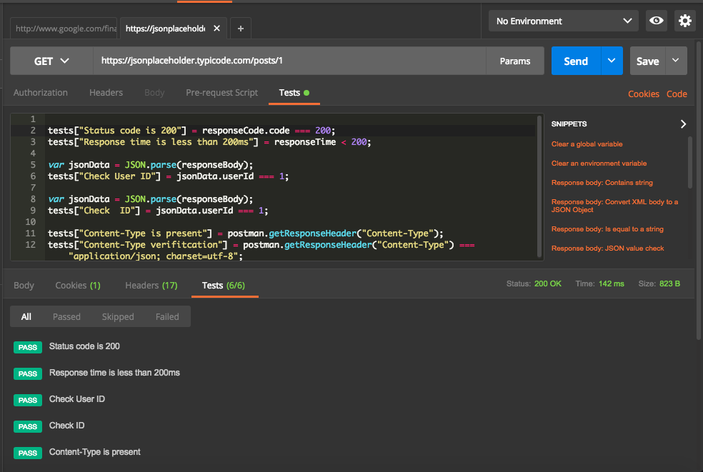Select the jsonplaceholder request tab
The image size is (703, 472).
(165, 29)
